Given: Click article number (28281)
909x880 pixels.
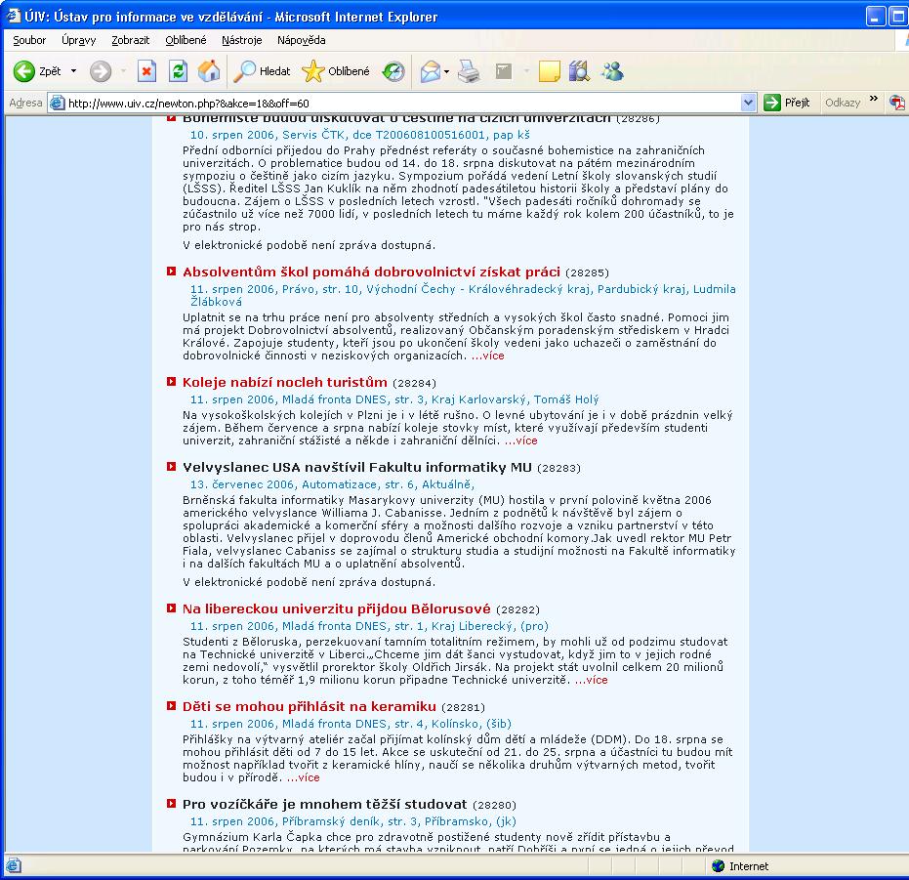Looking at the screenshot, I should [463, 707].
